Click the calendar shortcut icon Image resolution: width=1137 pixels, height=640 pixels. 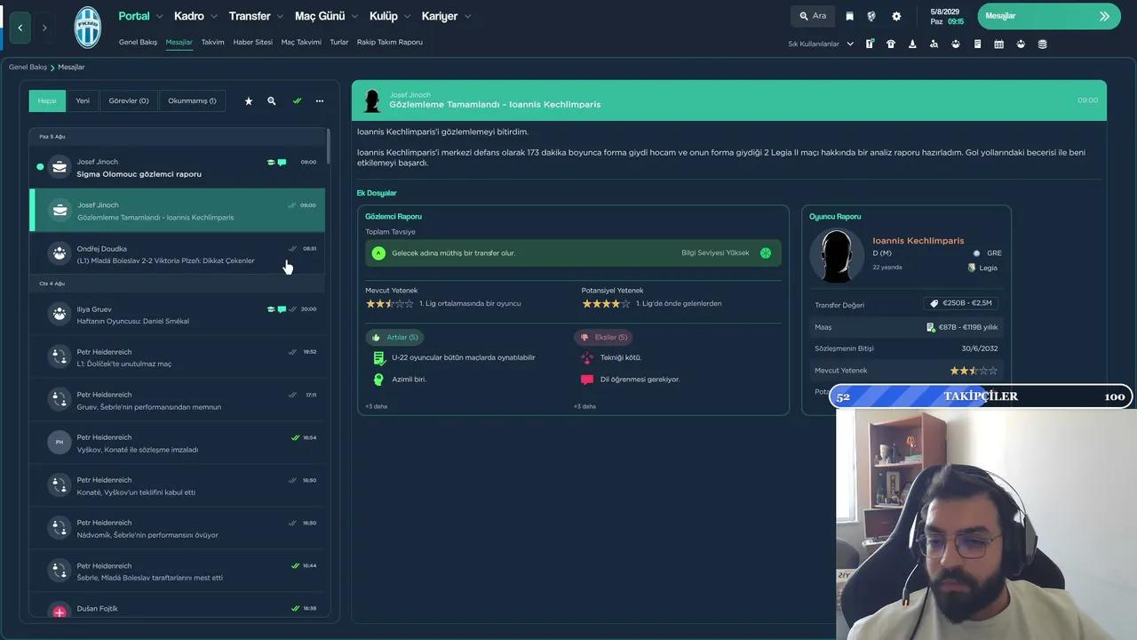[x=998, y=44]
